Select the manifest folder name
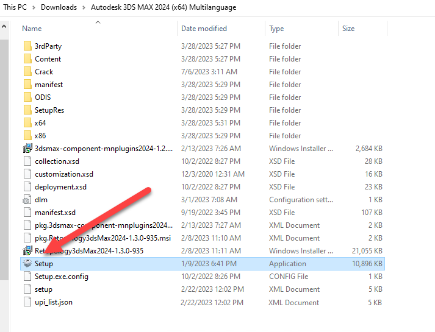Image resolution: width=435 pixels, height=332 pixels. [49, 85]
